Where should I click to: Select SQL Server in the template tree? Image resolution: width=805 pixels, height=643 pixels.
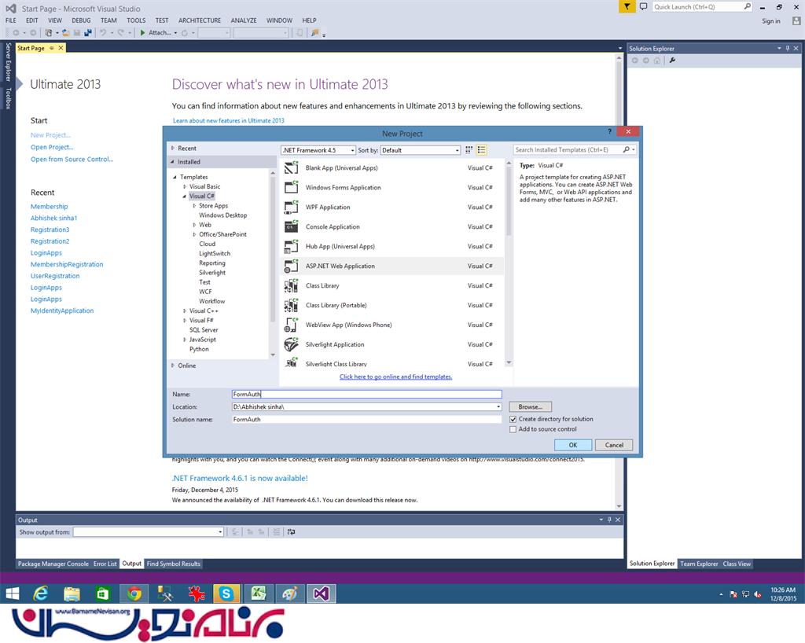click(204, 330)
